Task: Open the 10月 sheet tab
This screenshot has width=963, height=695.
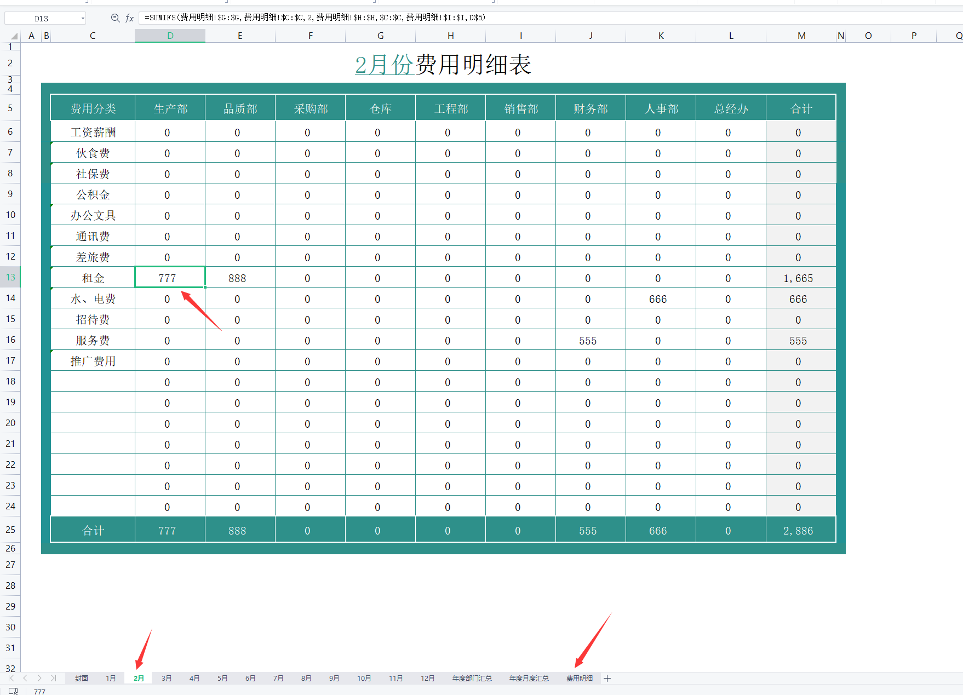Action: pos(364,678)
